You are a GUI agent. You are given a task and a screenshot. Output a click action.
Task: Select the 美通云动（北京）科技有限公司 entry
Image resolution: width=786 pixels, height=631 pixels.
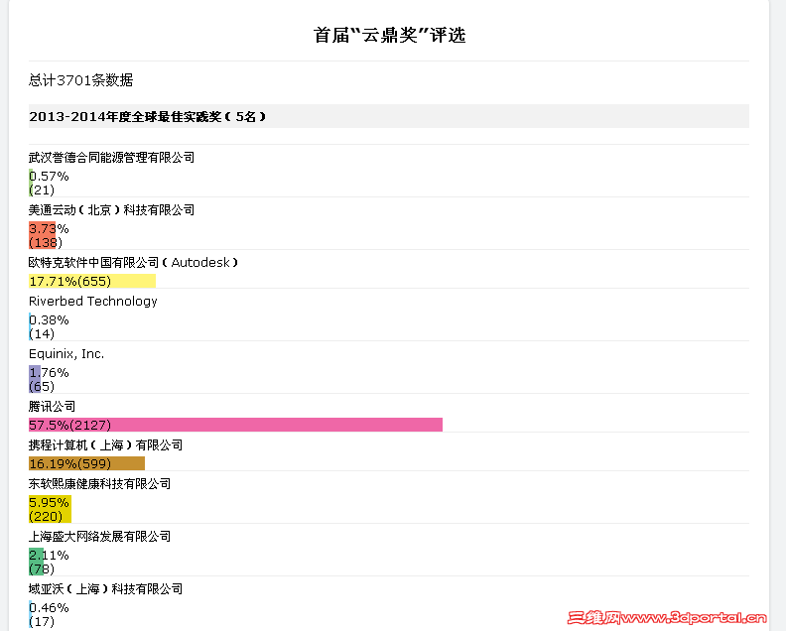click(112, 210)
